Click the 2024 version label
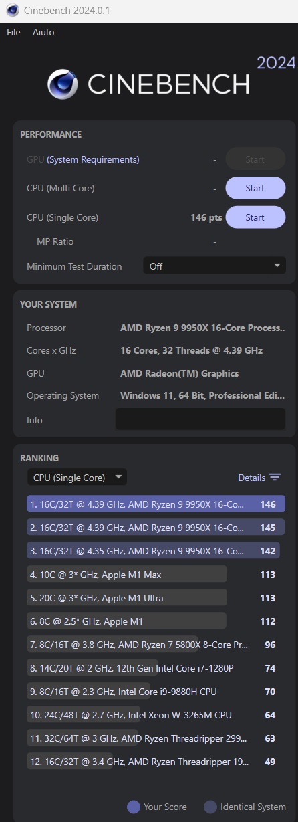The height and width of the screenshot is (822, 298). 276,63
